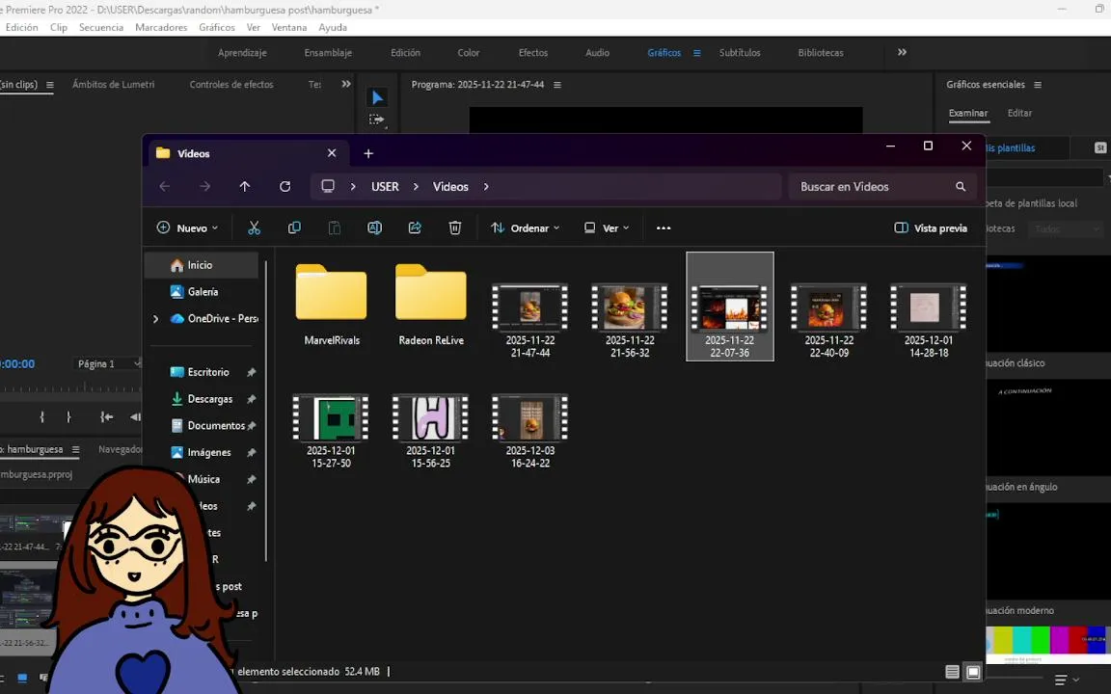
Task: Select the Track Select Forward tool in Premiere
Action: (378, 120)
